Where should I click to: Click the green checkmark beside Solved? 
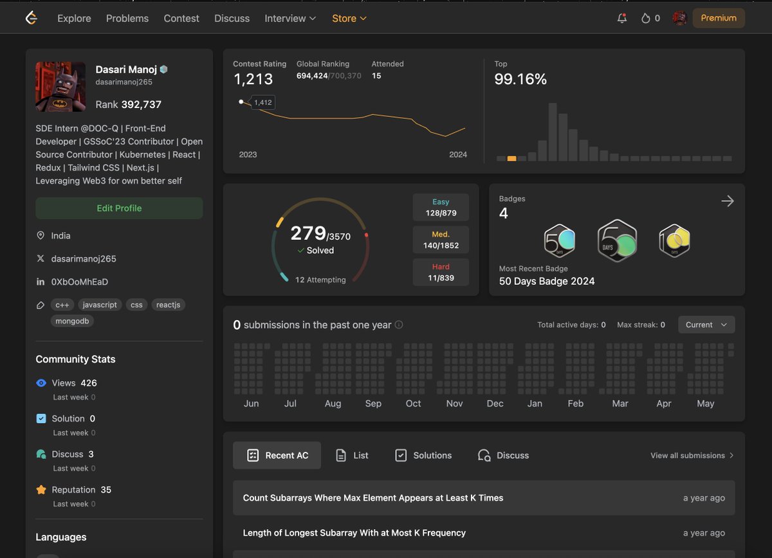coord(300,251)
